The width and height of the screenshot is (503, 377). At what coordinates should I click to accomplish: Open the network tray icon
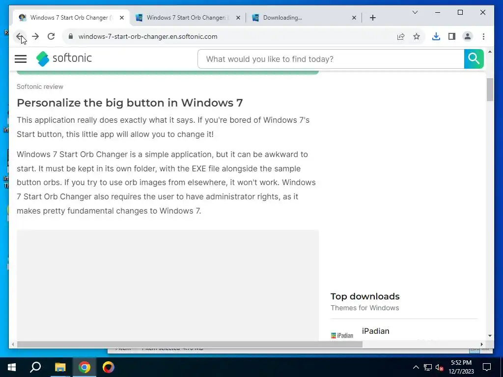[x=428, y=367]
